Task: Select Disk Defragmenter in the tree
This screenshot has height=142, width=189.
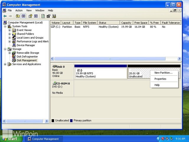Action: [27, 57]
